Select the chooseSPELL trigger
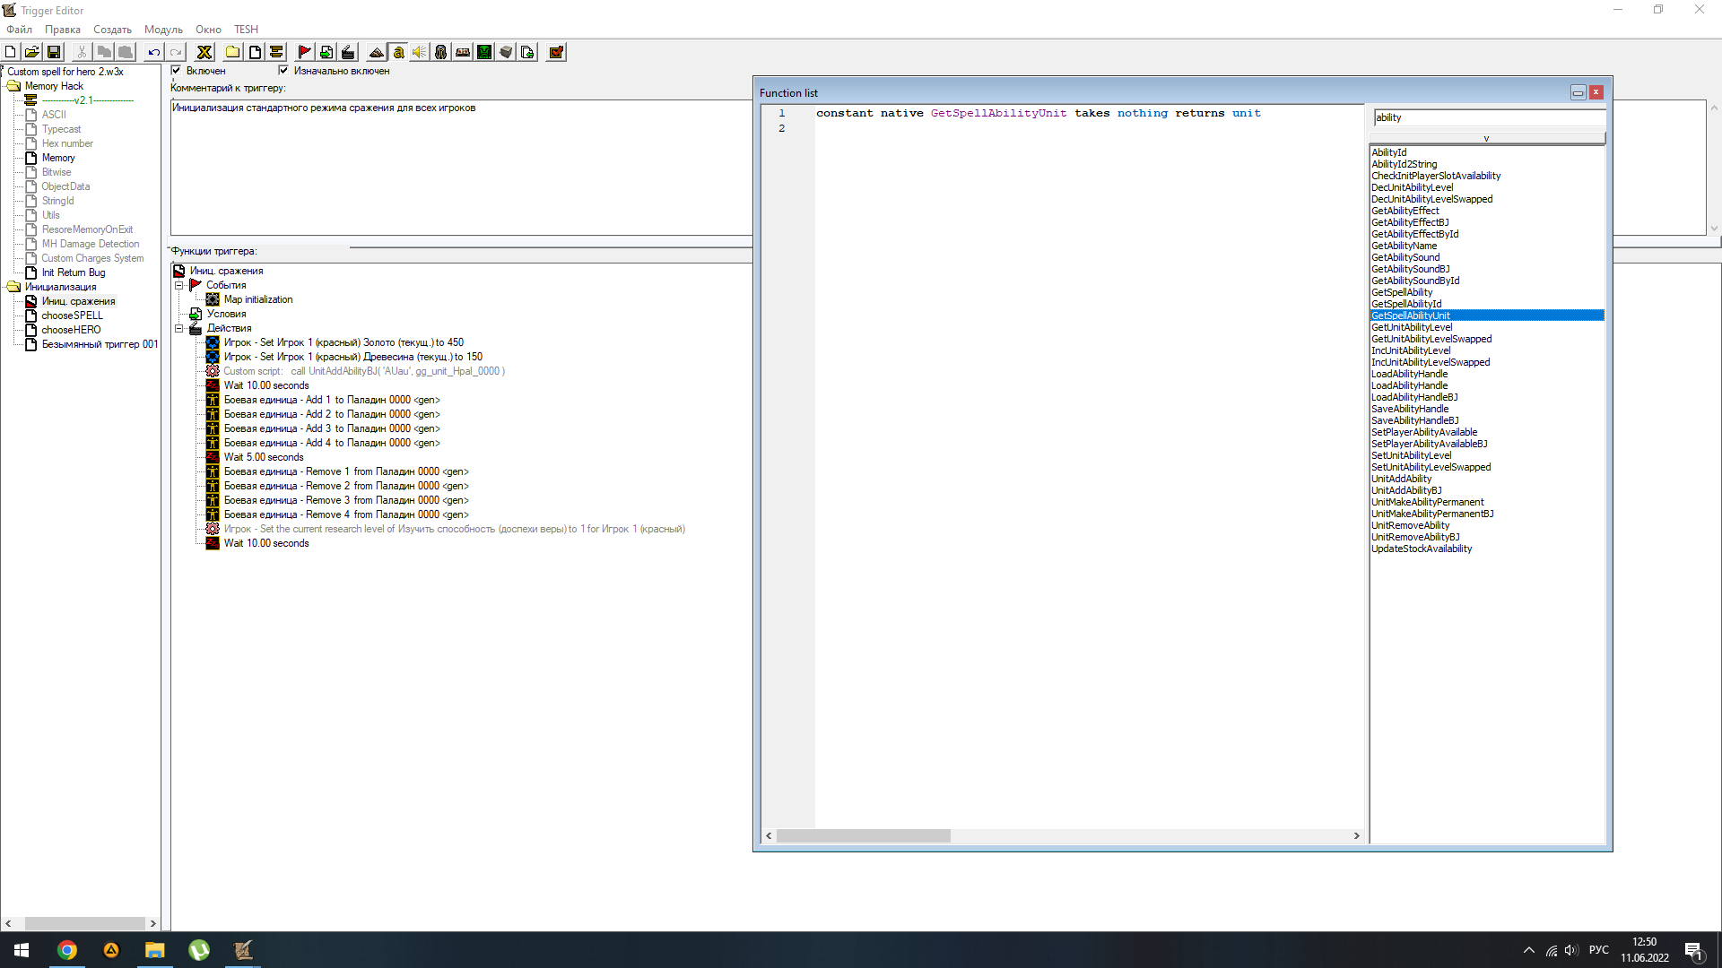The width and height of the screenshot is (1722, 968). click(x=72, y=315)
